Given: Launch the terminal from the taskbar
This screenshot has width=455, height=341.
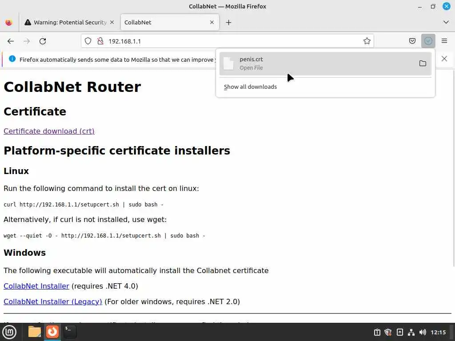Looking at the screenshot, I should coord(70,332).
